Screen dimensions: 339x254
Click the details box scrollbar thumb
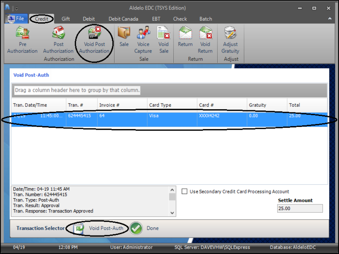click(172, 197)
